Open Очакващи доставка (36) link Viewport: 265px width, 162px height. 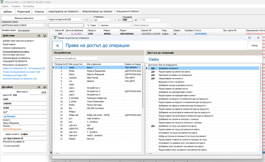tap(15, 75)
